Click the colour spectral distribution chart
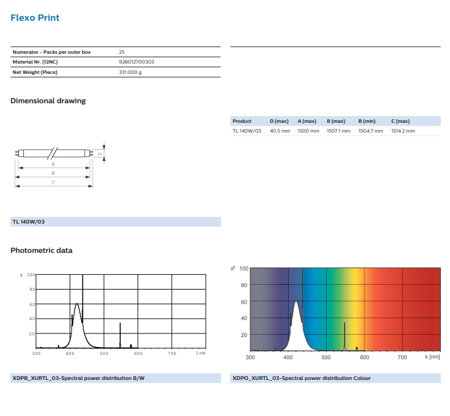 pyautogui.click(x=335, y=313)
